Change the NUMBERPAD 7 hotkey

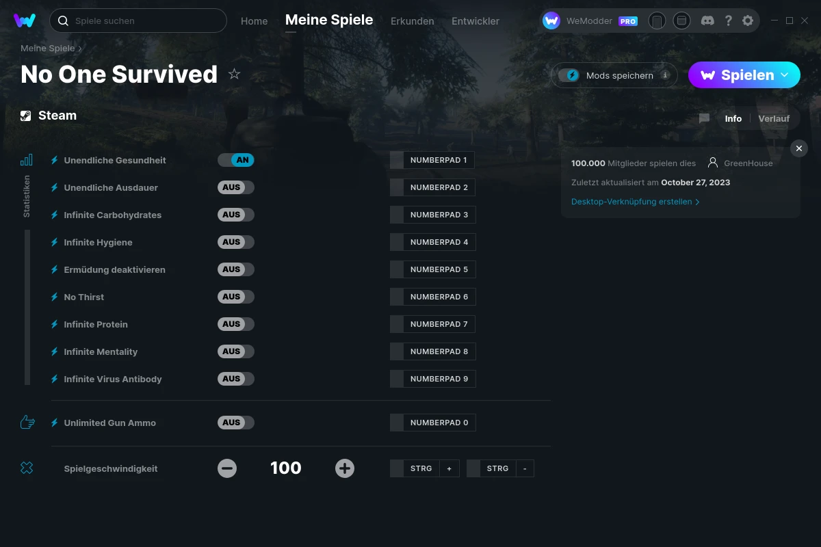pos(432,324)
